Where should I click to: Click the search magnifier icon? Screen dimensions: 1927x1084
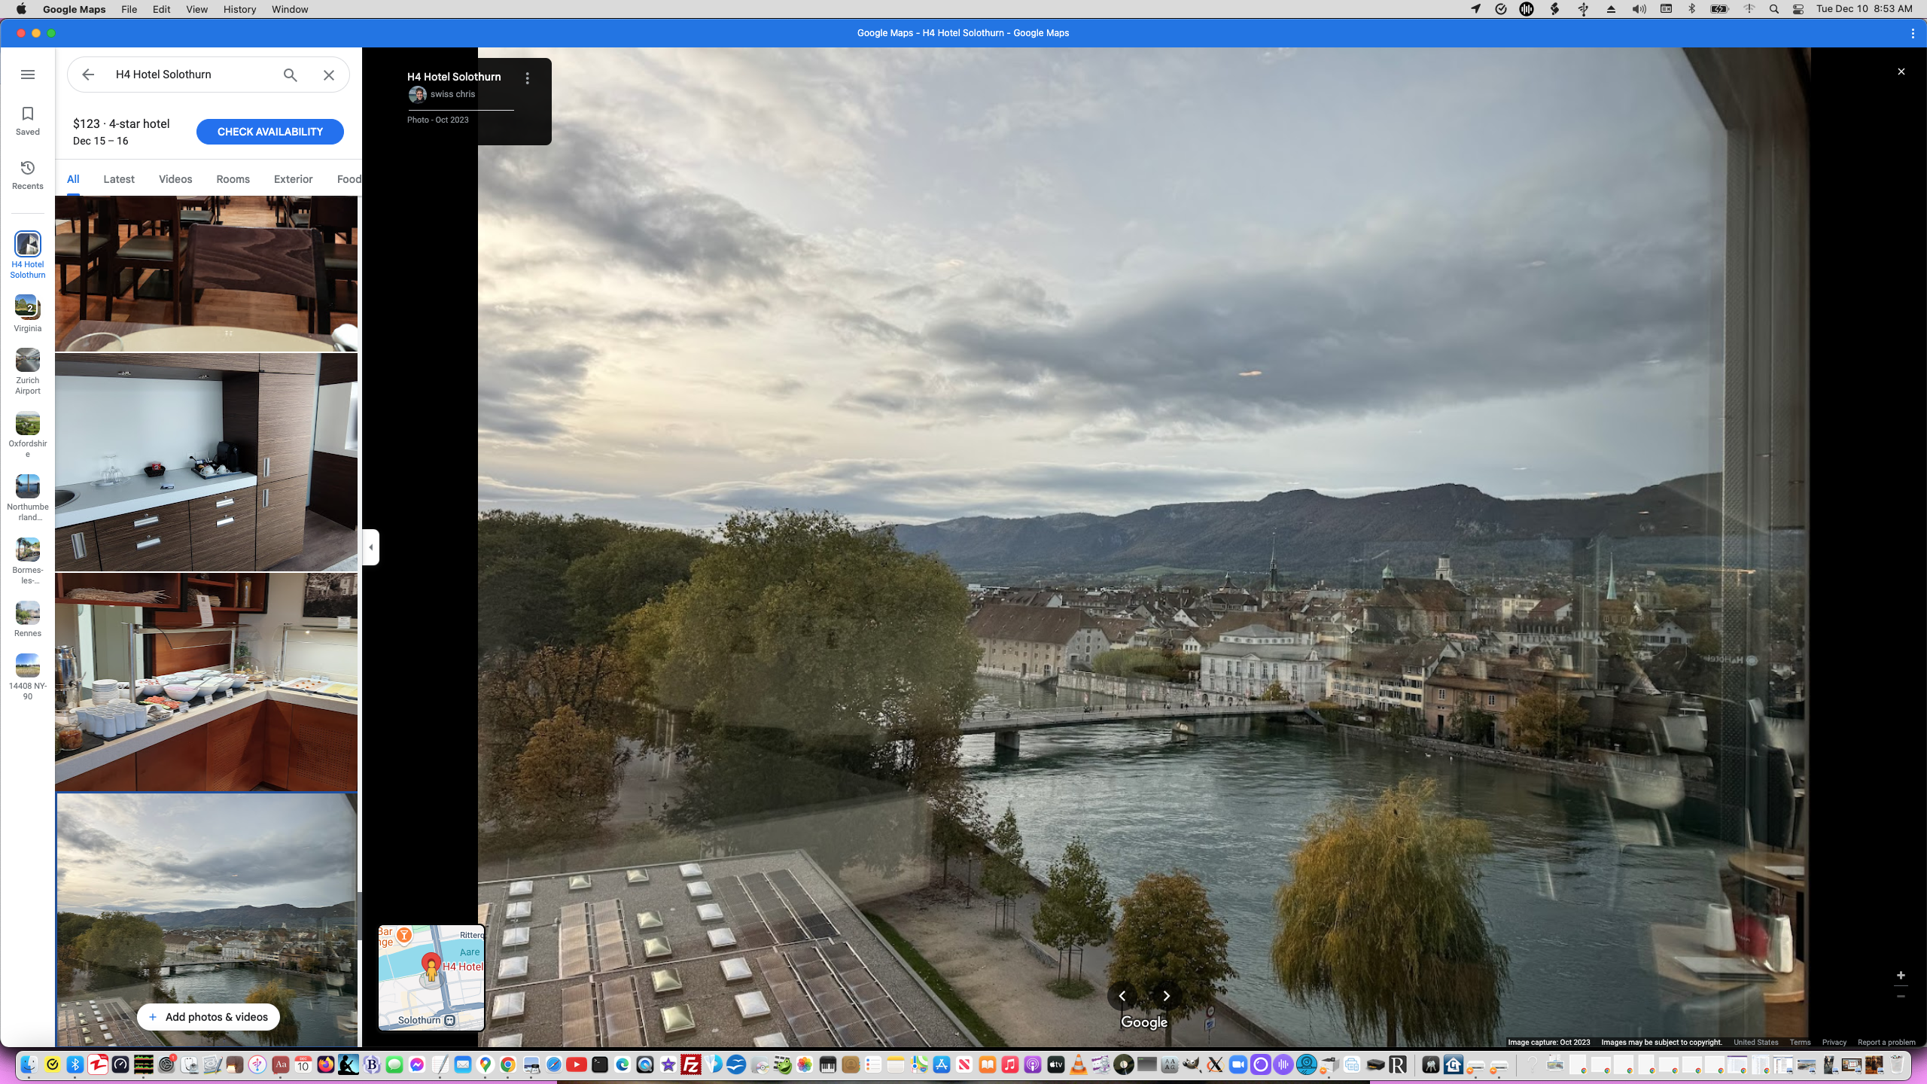coord(290,75)
